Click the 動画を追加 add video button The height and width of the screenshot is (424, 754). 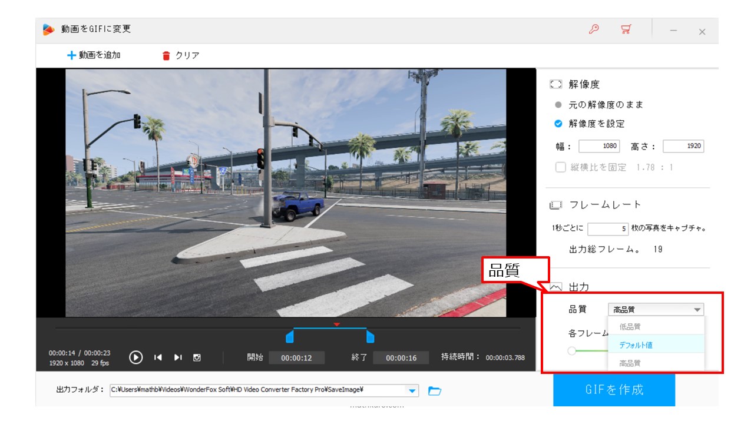click(x=94, y=55)
